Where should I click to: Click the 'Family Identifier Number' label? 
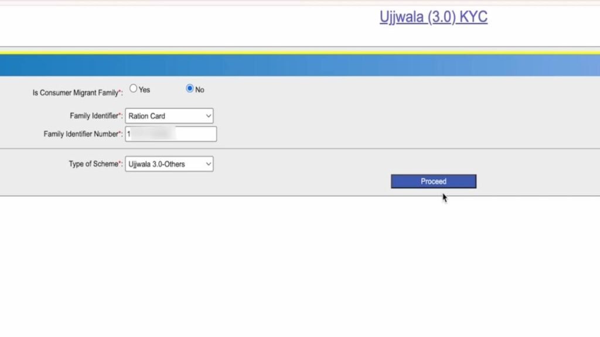[x=83, y=134]
